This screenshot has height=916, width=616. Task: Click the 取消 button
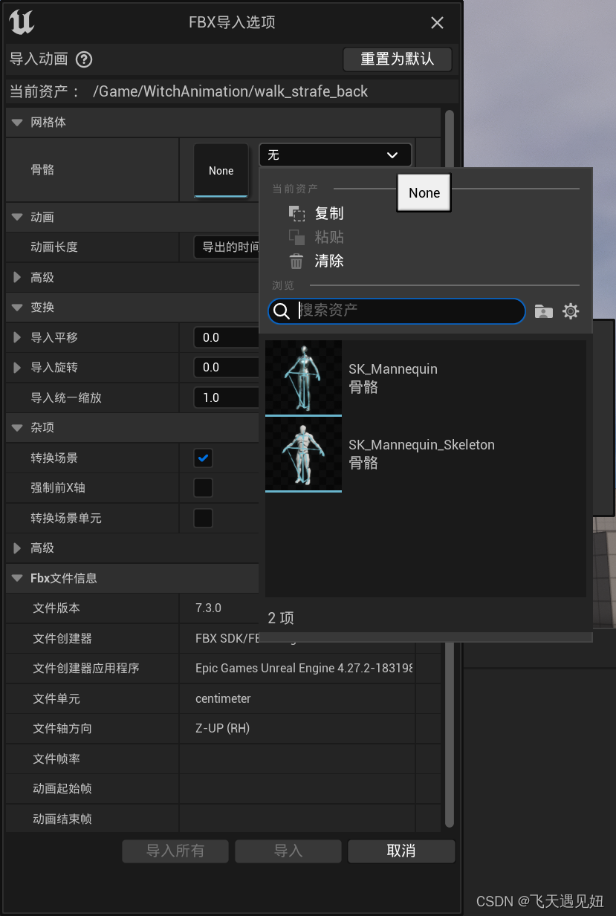pos(401,851)
